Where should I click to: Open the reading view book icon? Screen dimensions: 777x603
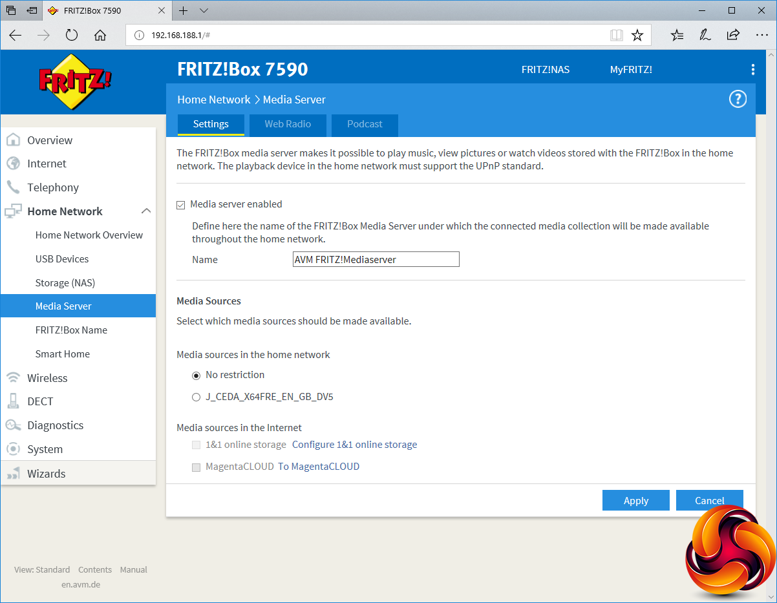(x=617, y=35)
